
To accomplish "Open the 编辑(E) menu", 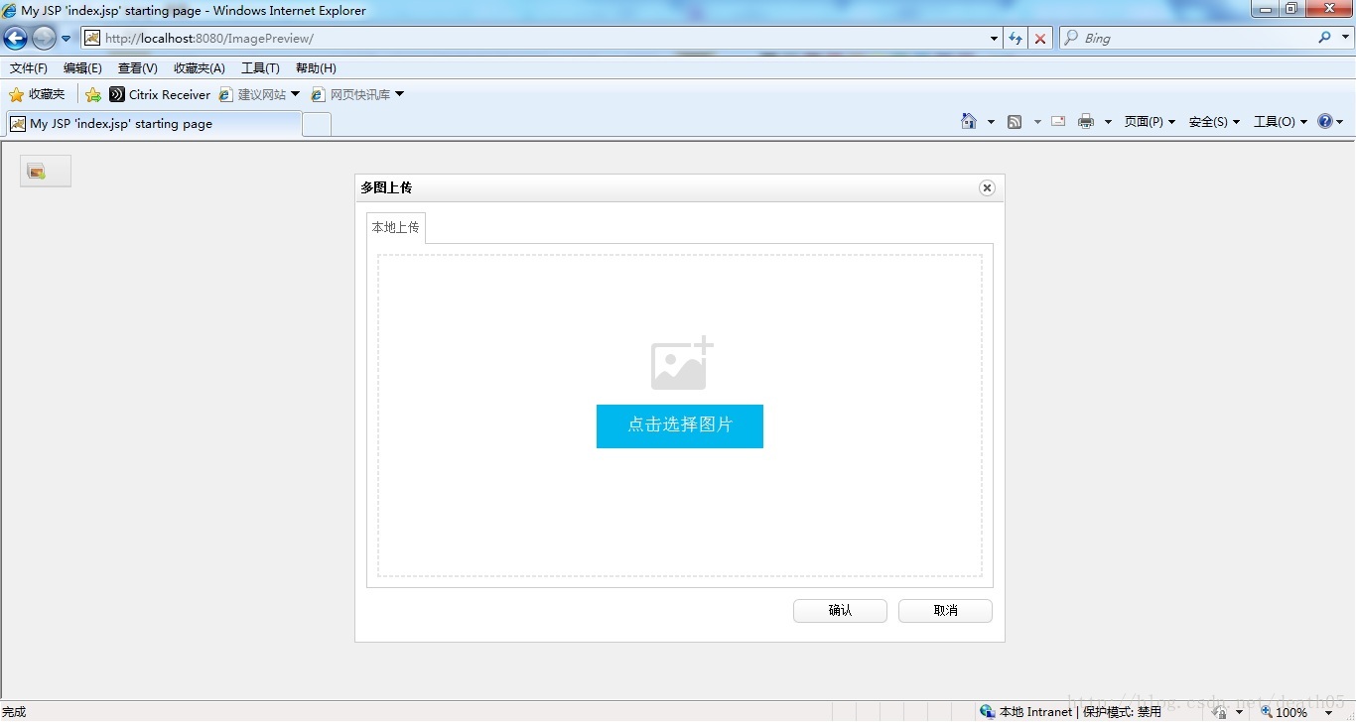I will point(82,68).
